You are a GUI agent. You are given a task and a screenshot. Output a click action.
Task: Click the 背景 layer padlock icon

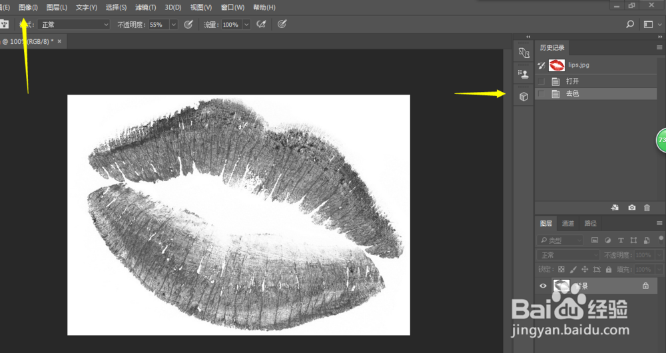645,286
